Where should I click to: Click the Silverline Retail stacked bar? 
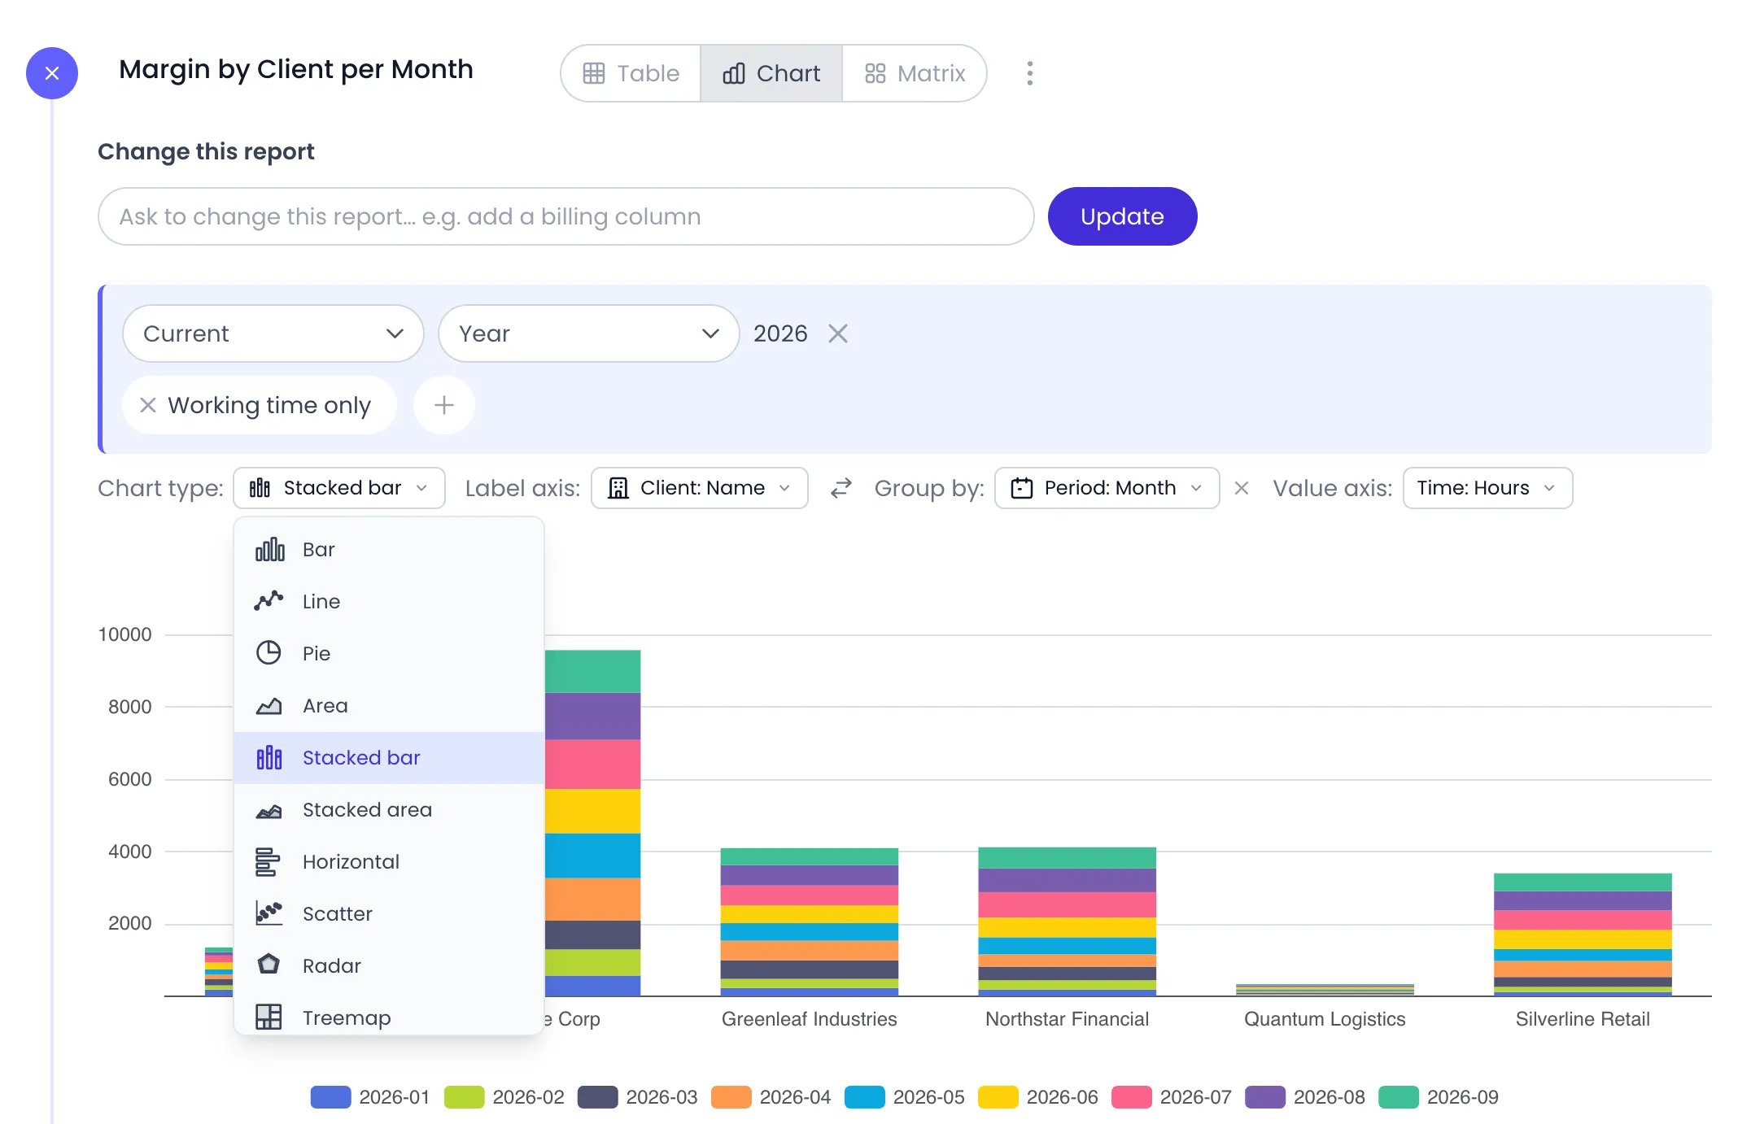[x=1583, y=934]
